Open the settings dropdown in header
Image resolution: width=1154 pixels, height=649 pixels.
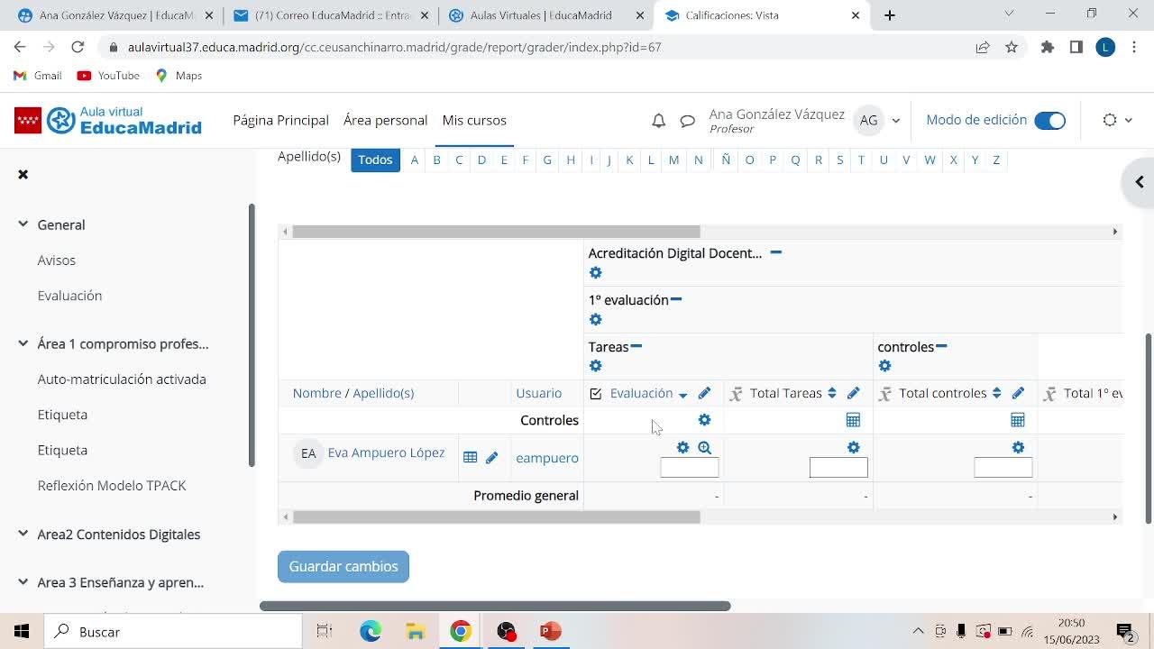1118,121
